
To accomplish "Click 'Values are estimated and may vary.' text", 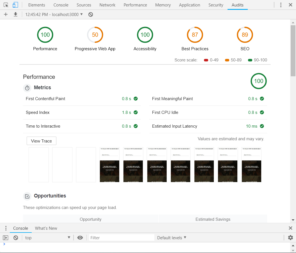I will point(231,139).
